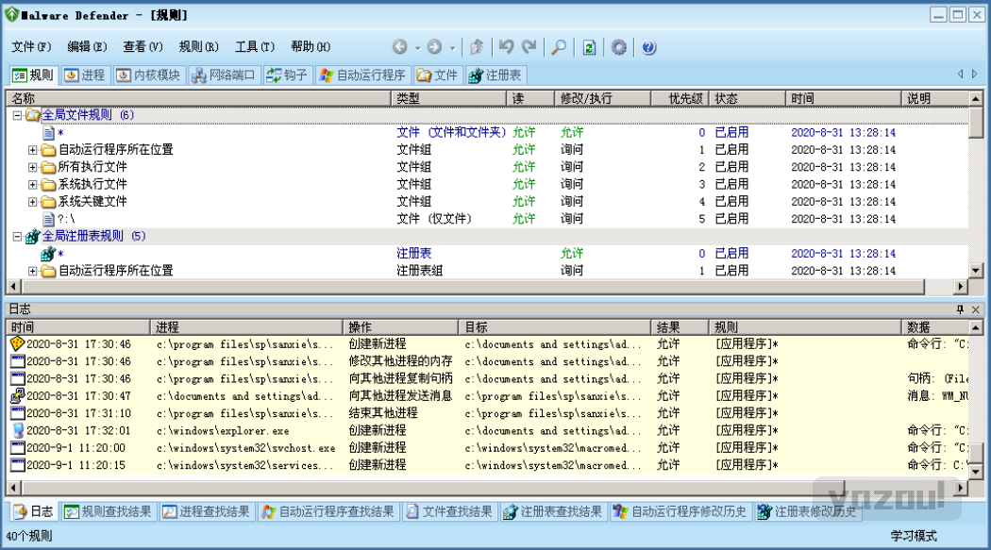Expand the 系统执行文件 group

(32, 185)
